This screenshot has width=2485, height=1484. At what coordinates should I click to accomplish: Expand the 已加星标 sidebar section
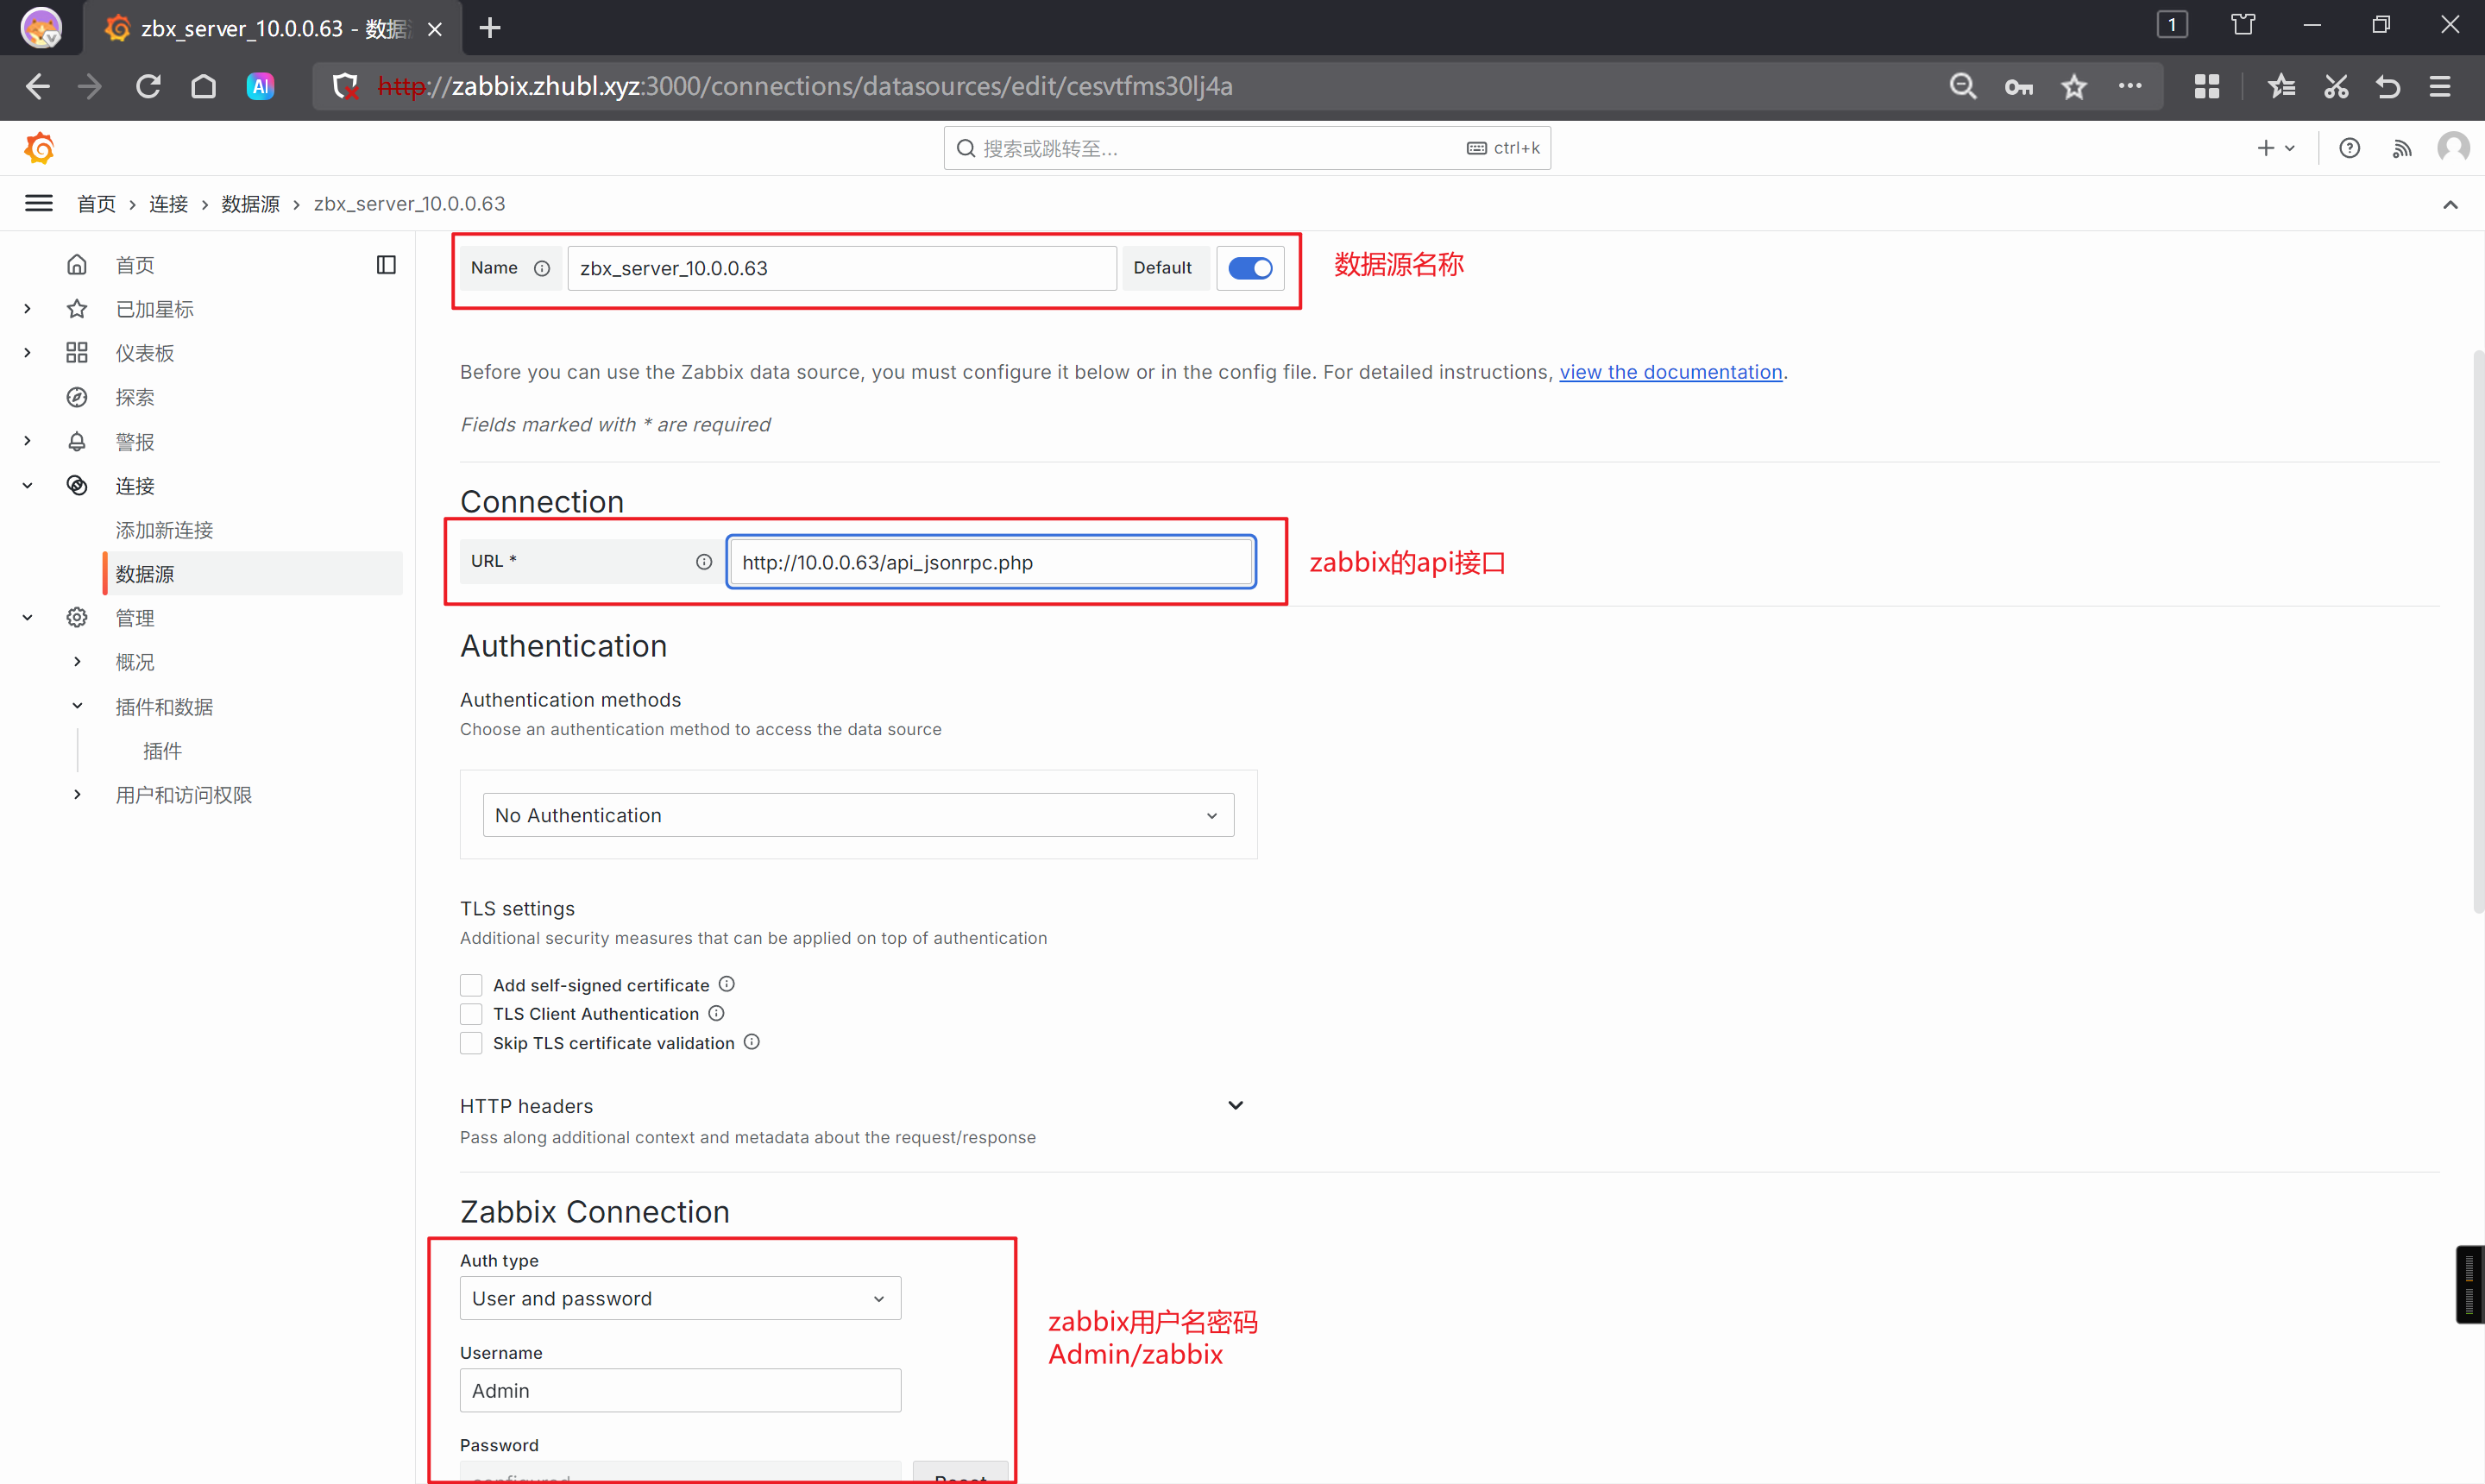click(x=28, y=308)
